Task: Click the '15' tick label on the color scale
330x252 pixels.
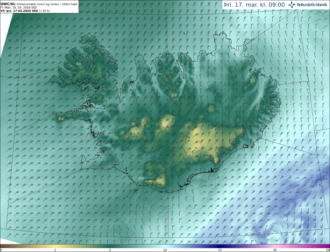Action: point(220,250)
